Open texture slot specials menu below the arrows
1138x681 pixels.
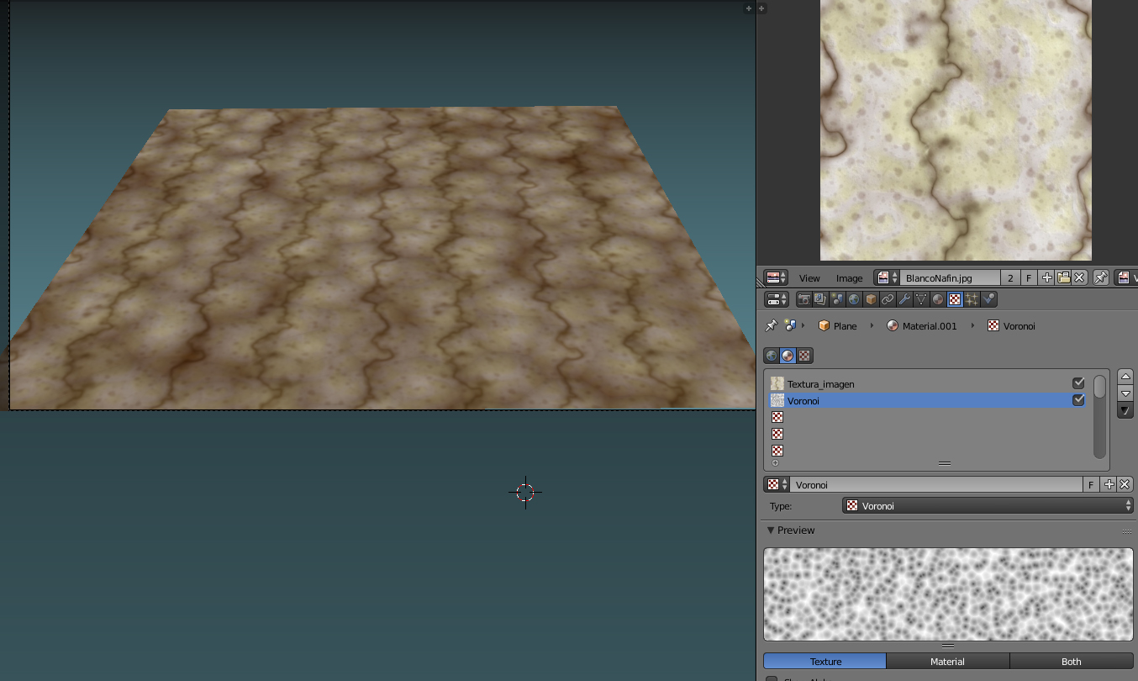tap(1125, 410)
